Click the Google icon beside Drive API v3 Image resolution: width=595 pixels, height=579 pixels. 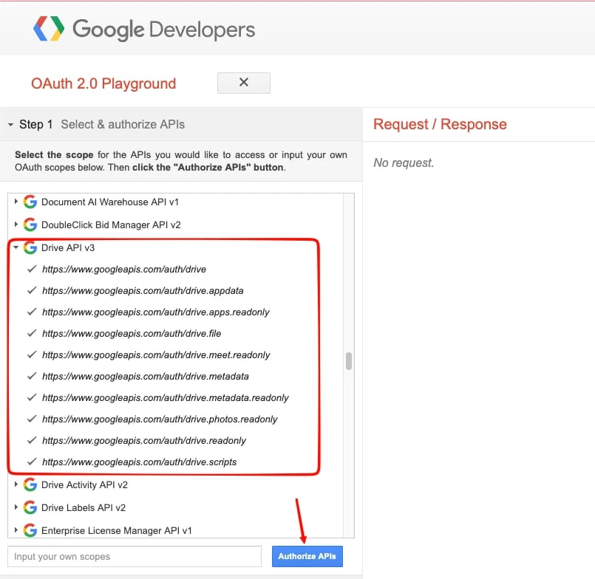click(x=30, y=247)
